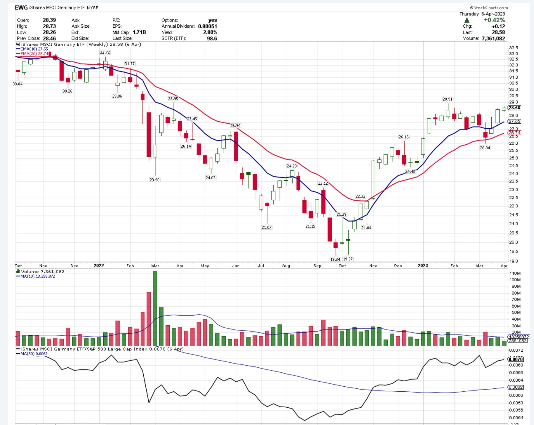Click the Open value 28.39
534x425 pixels.
49,20
